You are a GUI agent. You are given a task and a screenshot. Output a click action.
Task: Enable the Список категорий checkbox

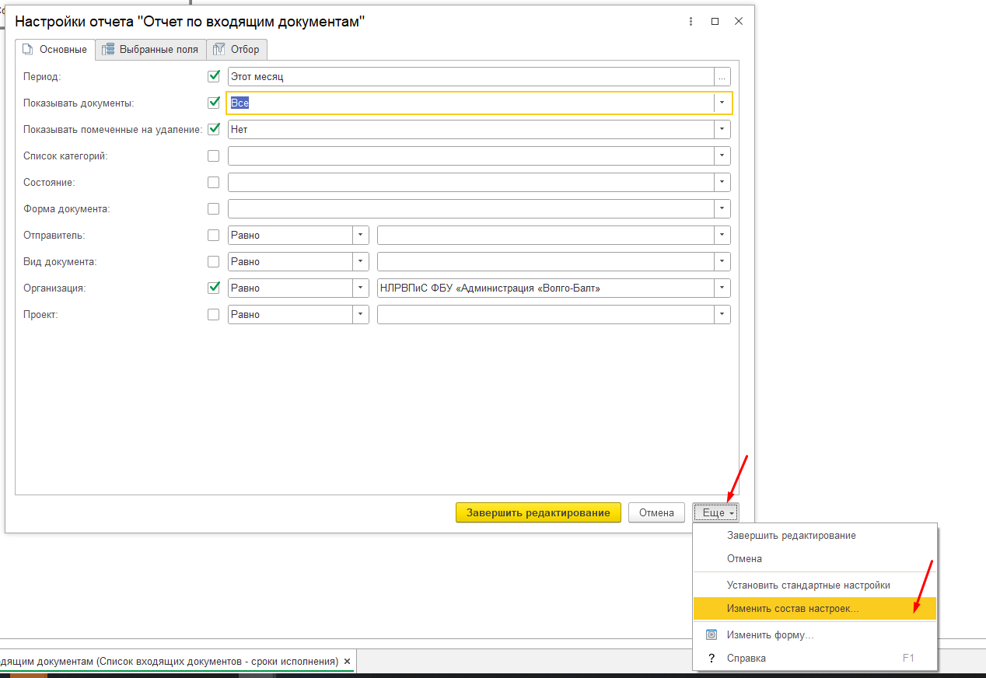coord(214,156)
